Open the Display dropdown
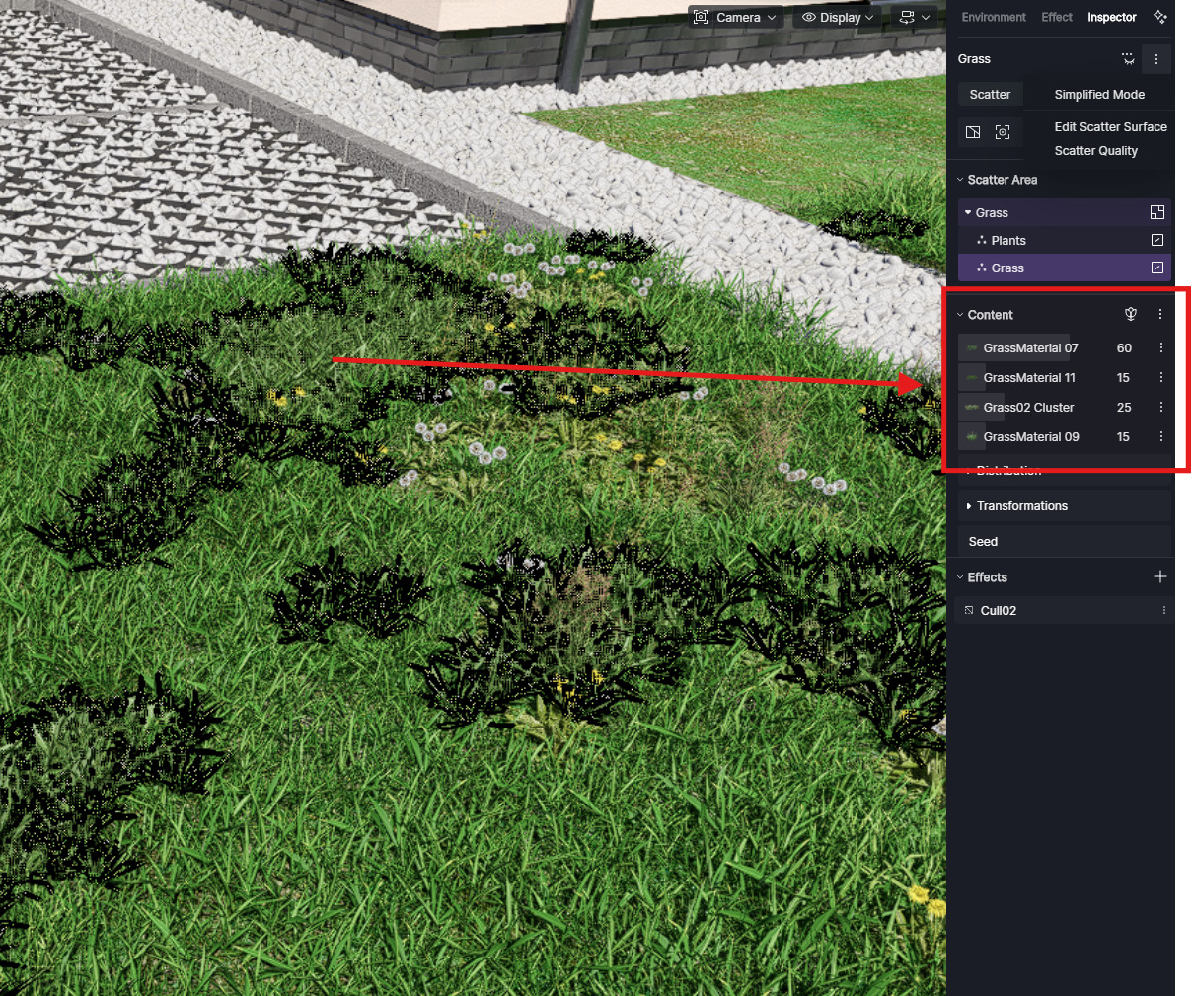Screen dimensions: 1192x996 pos(838,18)
